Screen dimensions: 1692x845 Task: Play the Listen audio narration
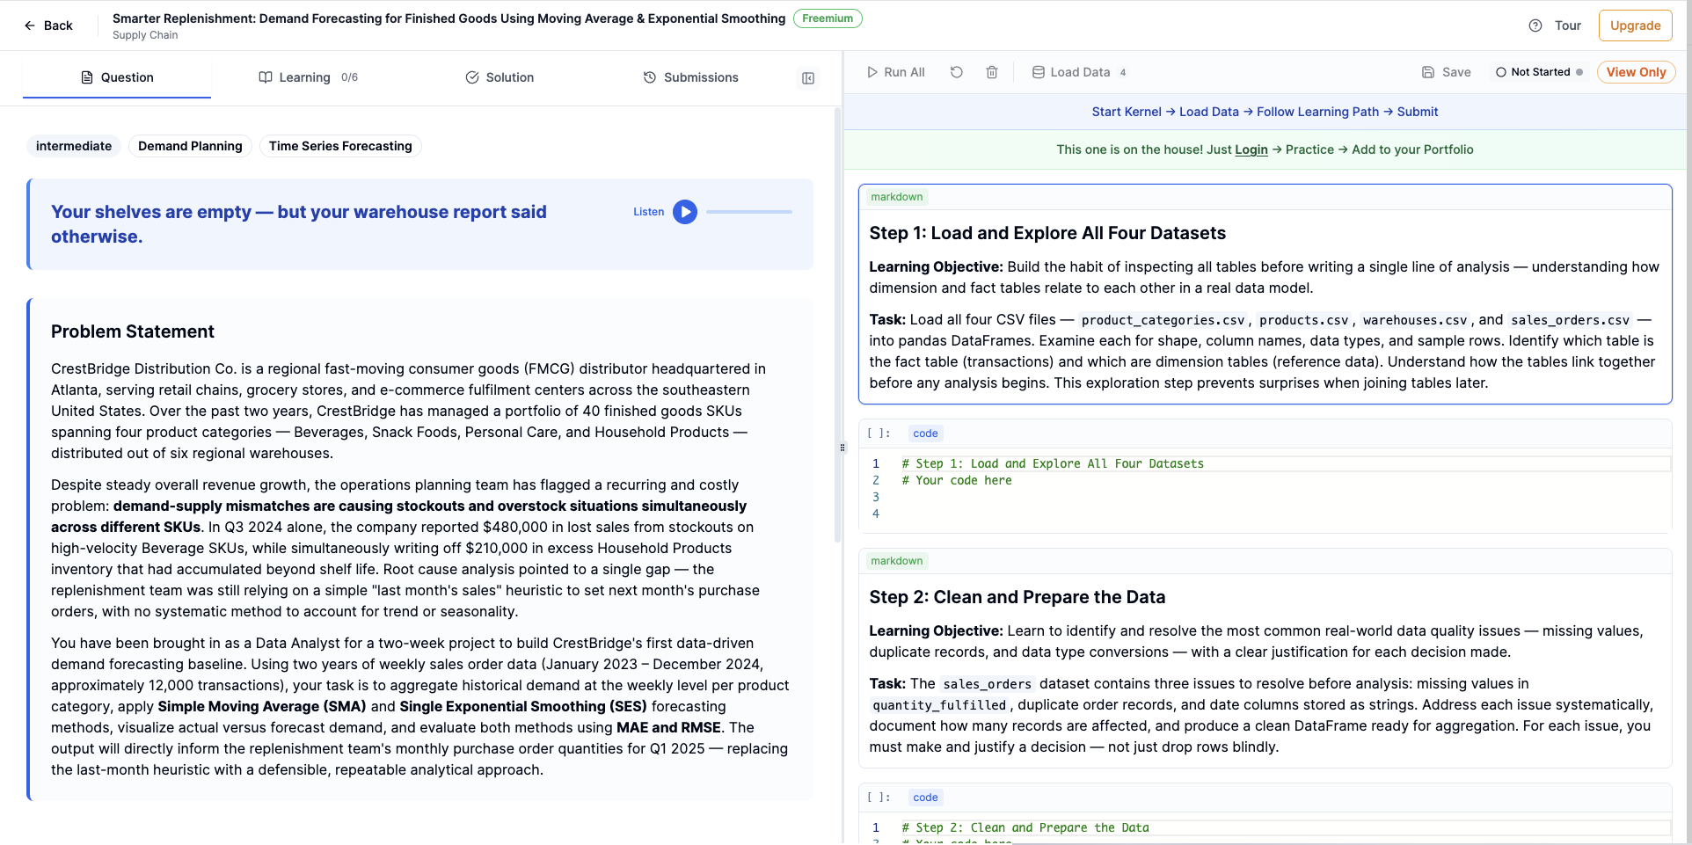(x=685, y=212)
